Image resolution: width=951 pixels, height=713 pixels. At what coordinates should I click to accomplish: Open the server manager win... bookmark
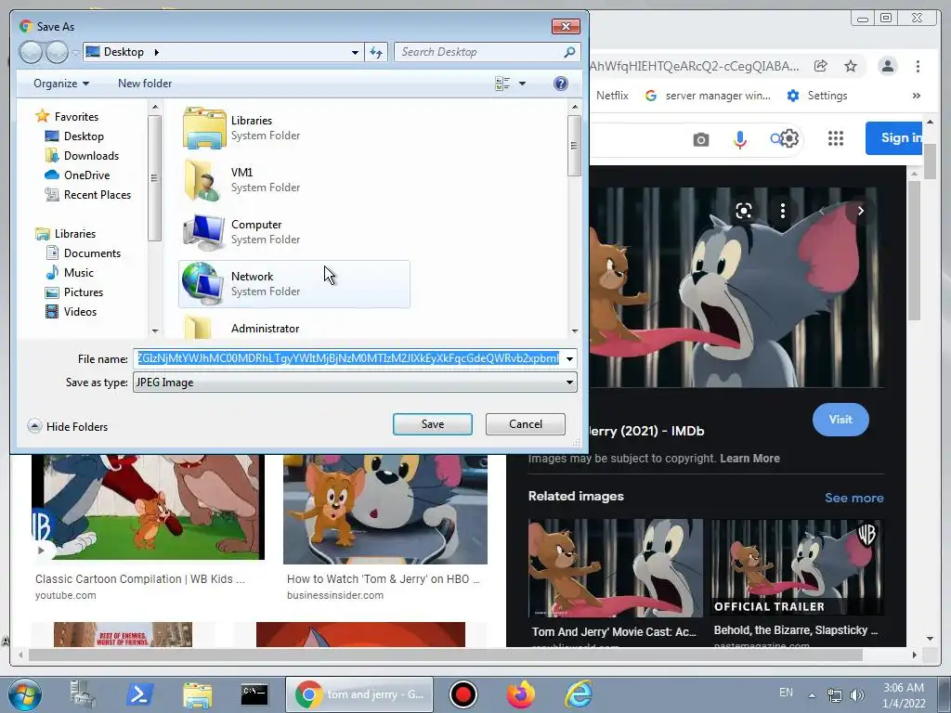click(x=707, y=96)
